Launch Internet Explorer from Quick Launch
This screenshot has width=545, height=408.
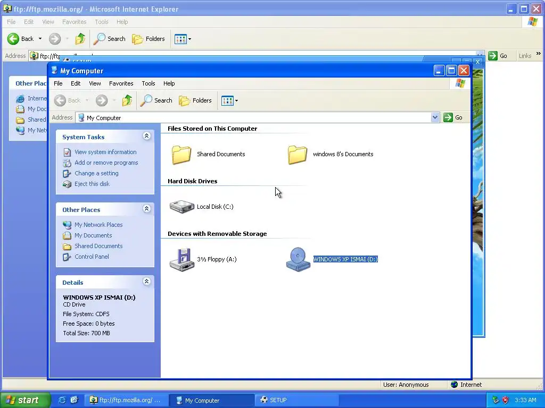coord(62,400)
